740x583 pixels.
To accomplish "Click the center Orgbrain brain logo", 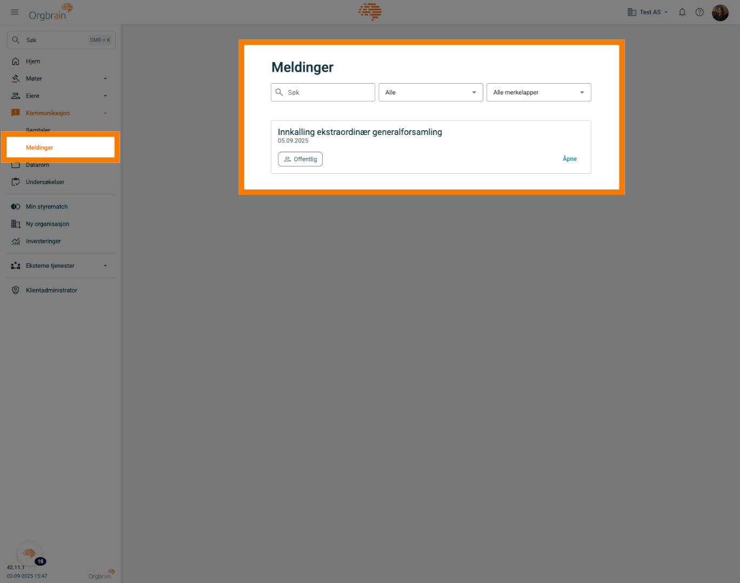I will (370, 11).
